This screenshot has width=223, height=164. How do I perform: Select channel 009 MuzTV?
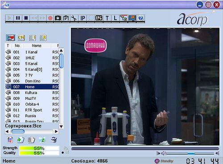(x=32, y=98)
